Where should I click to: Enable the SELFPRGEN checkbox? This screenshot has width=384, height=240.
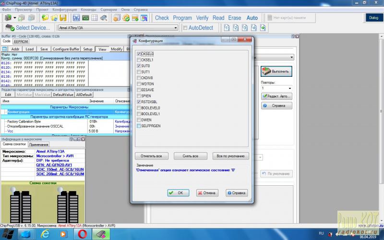[139, 126]
